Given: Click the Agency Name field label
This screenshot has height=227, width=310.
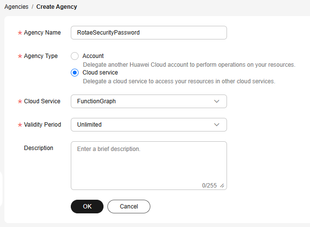Looking at the screenshot, I should pos(42,33).
